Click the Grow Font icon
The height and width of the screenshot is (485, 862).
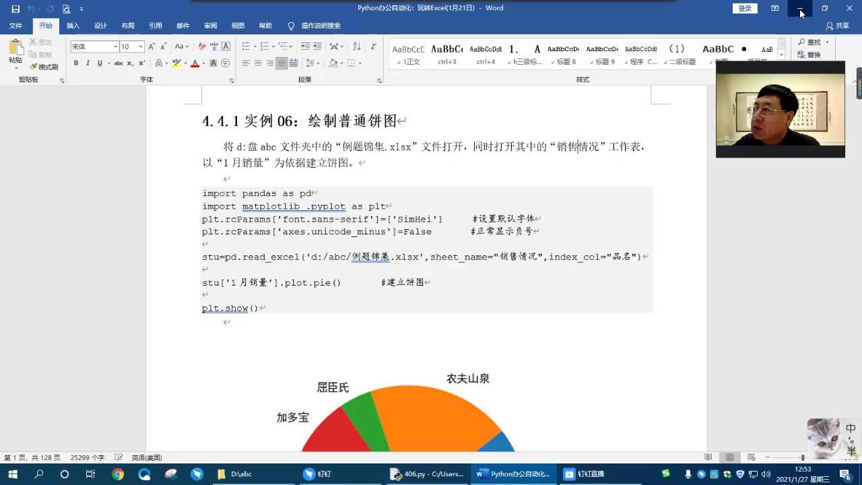pos(152,46)
